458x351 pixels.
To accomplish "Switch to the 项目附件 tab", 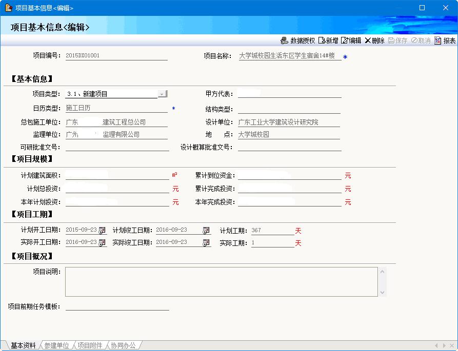I will click(90, 345).
